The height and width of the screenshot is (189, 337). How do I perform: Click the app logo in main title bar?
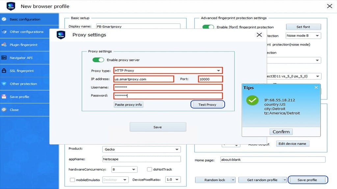point(11,6)
